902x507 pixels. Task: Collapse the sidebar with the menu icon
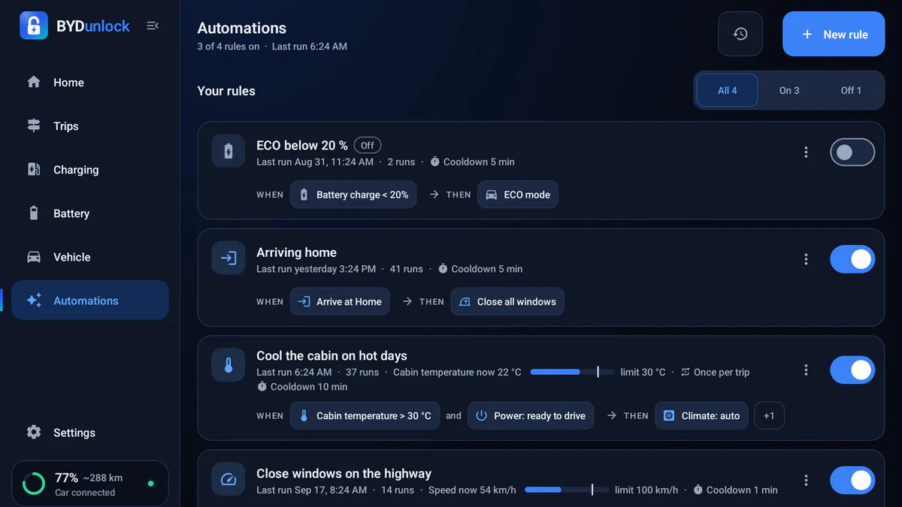(x=153, y=26)
